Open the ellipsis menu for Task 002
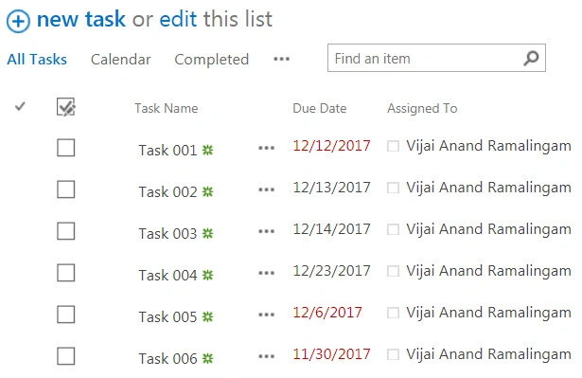The height and width of the screenshot is (378, 582). point(267,189)
